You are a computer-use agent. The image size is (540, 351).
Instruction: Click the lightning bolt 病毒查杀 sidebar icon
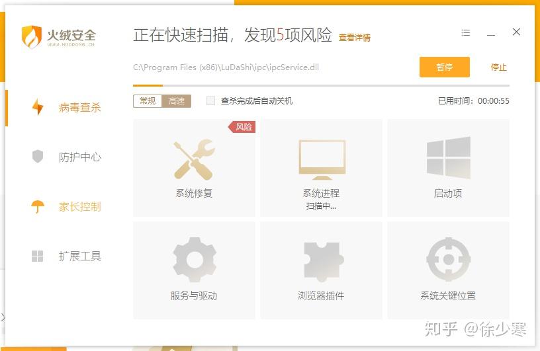tap(38, 107)
